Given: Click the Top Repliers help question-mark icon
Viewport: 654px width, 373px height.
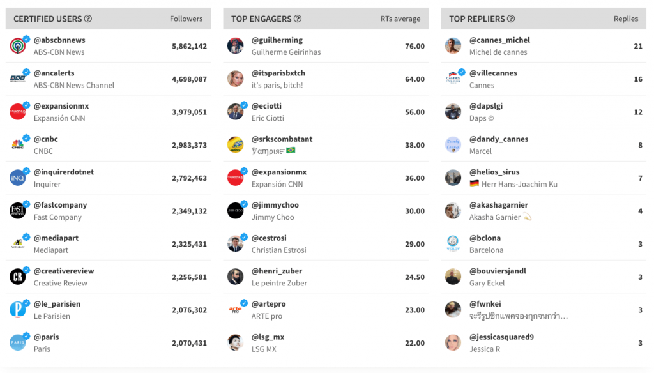Looking at the screenshot, I should [x=511, y=19].
